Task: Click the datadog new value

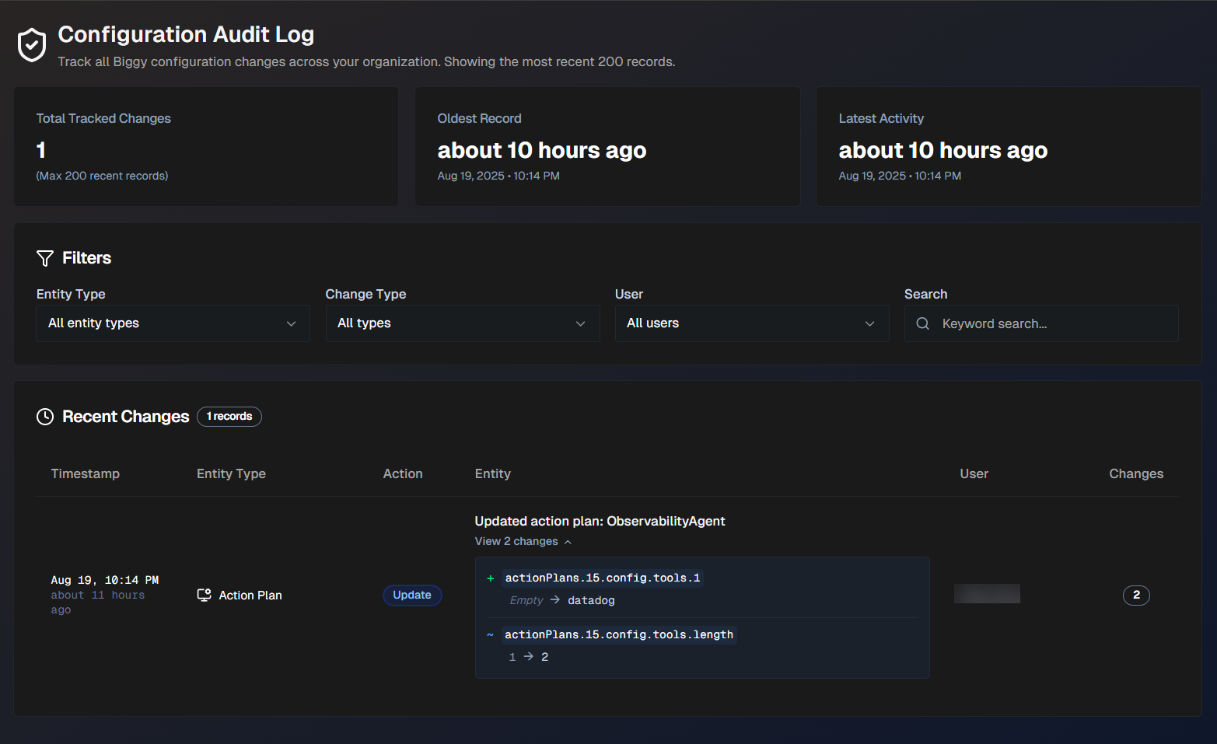Action: point(591,600)
